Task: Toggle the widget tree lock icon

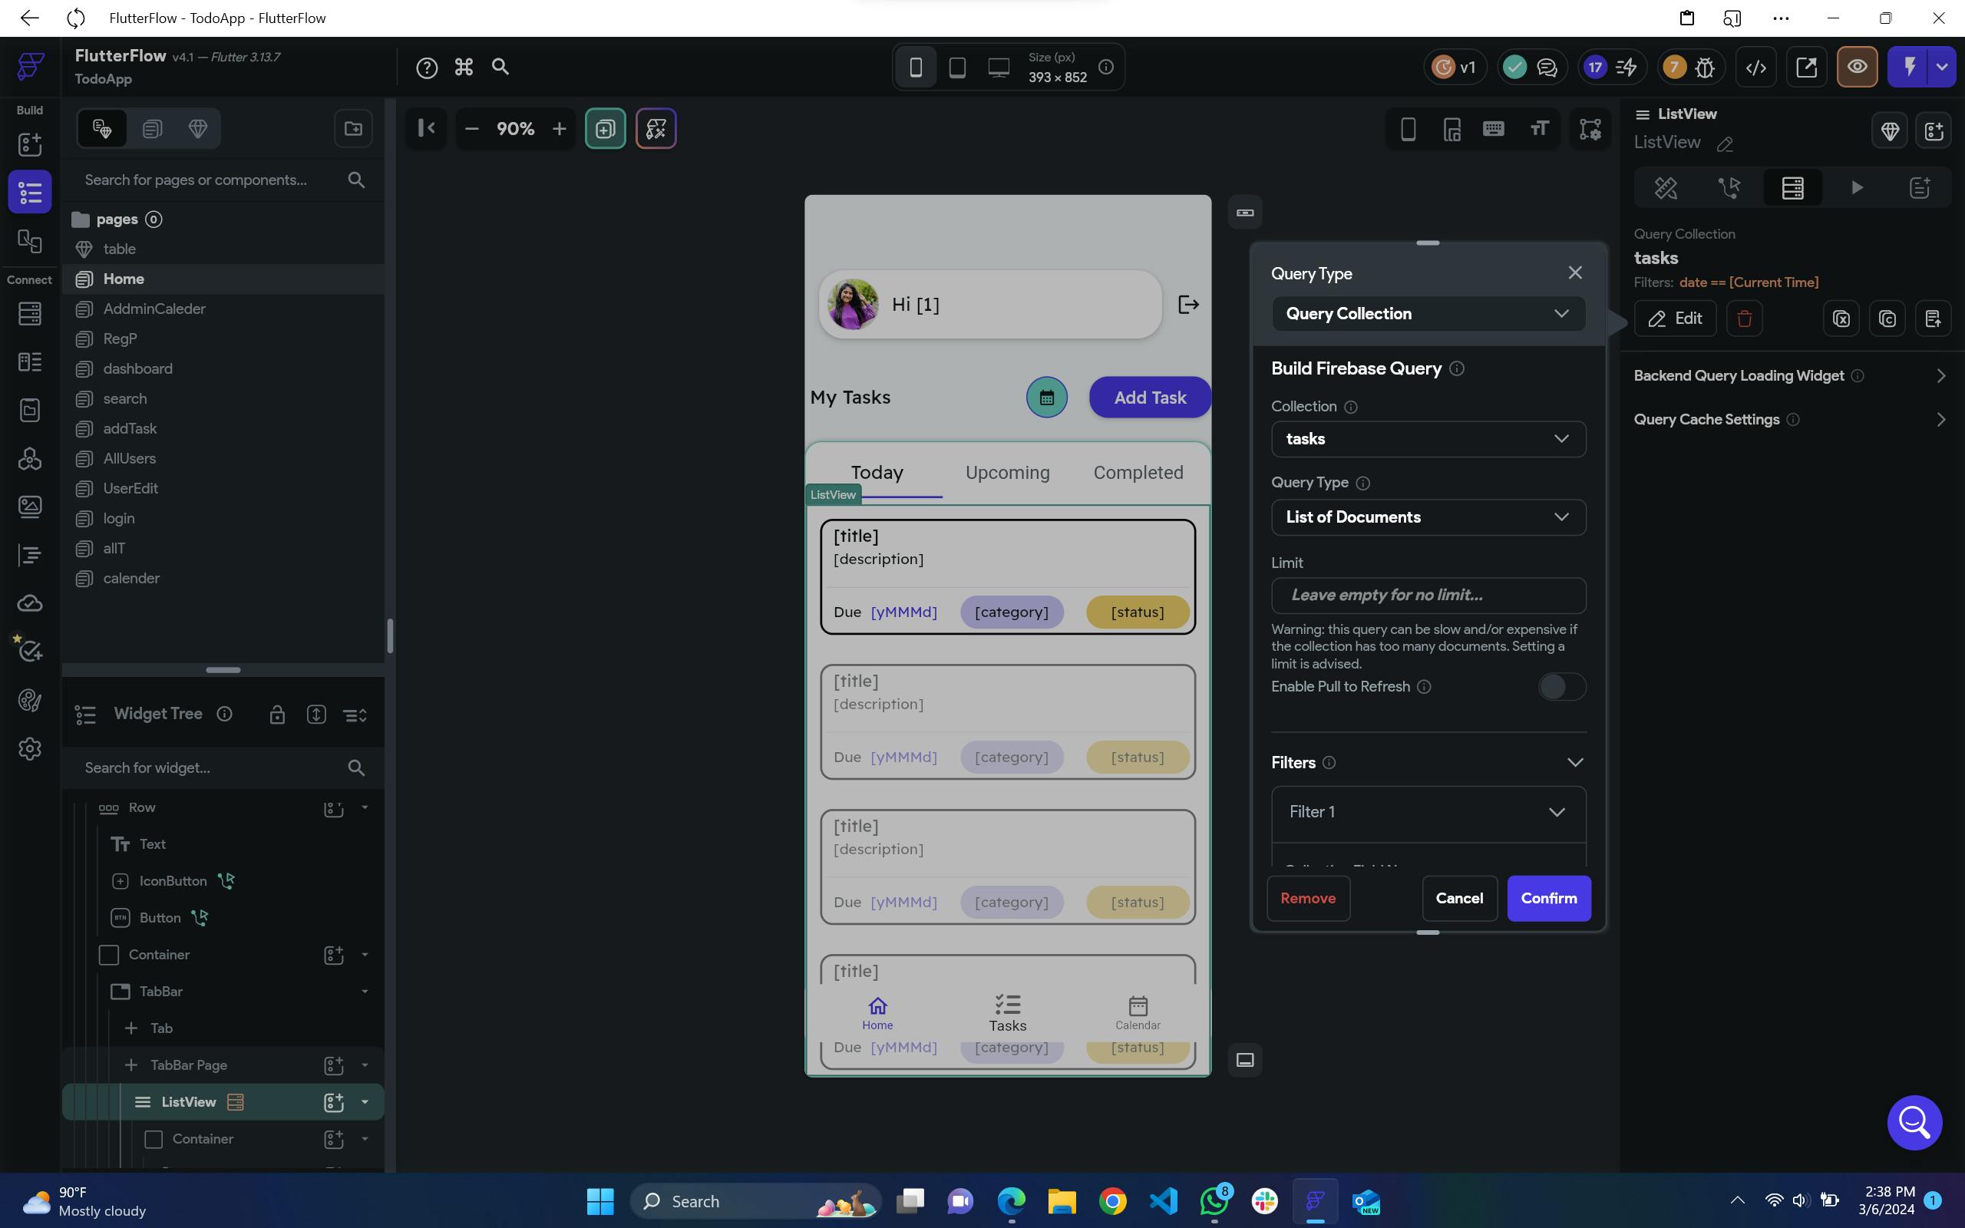Action: click(x=277, y=715)
